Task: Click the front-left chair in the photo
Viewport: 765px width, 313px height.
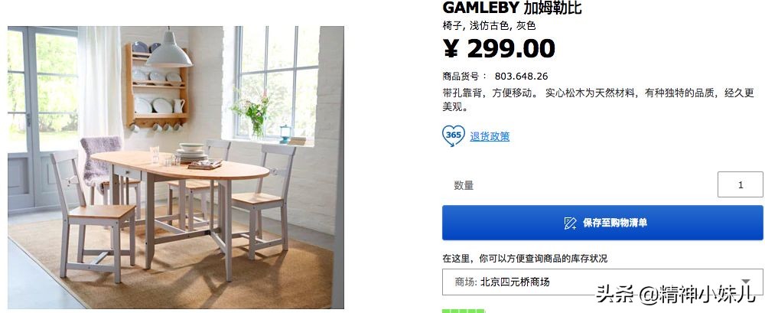Action: coord(93,215)
